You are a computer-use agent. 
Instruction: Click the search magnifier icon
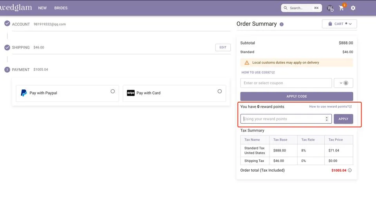[286, 8]
